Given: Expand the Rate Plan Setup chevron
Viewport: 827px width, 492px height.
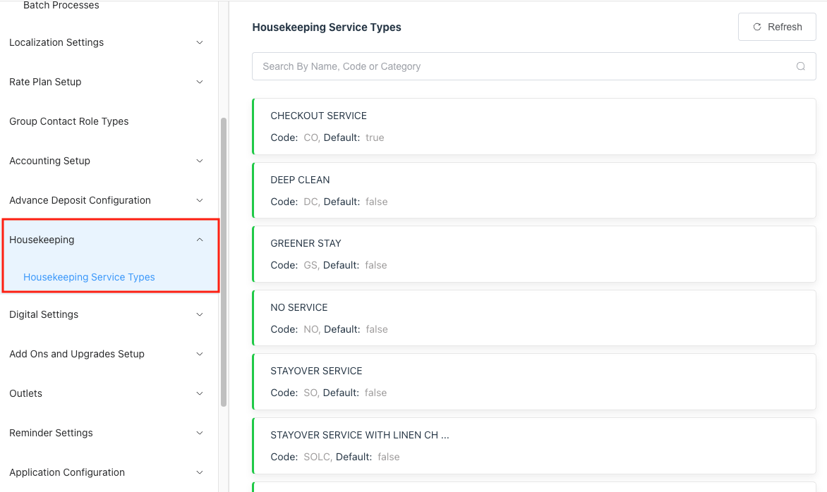Looking at the screenshot, I should 200,82.
